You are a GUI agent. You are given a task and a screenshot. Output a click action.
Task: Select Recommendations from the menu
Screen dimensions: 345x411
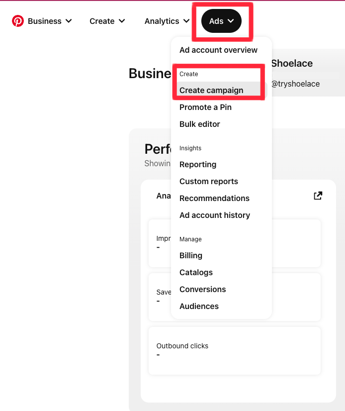(x=214, y=198)
